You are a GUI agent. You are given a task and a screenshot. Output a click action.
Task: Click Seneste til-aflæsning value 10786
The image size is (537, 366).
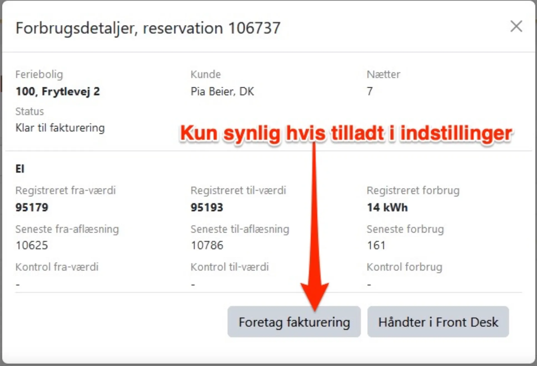[207, 245]
